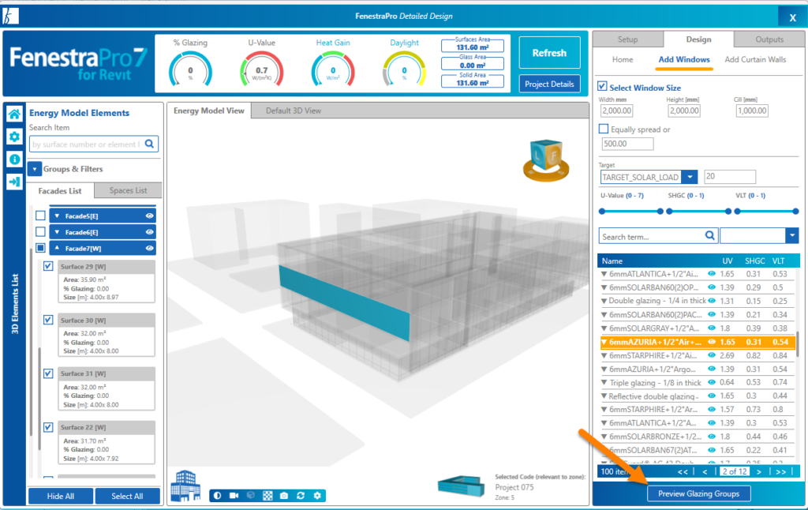
Task: Open the home icon in left sidebar
Action: tap(14, 114)
